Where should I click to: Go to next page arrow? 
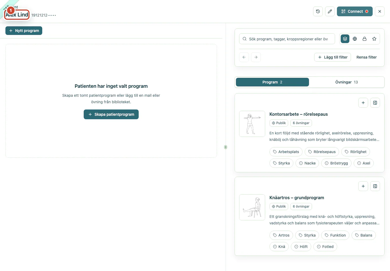pyautogui.click(x=256, y=57)
